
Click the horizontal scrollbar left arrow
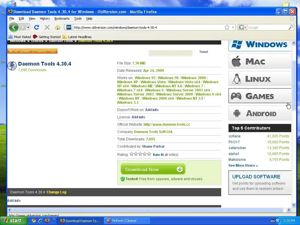(9, 210)
